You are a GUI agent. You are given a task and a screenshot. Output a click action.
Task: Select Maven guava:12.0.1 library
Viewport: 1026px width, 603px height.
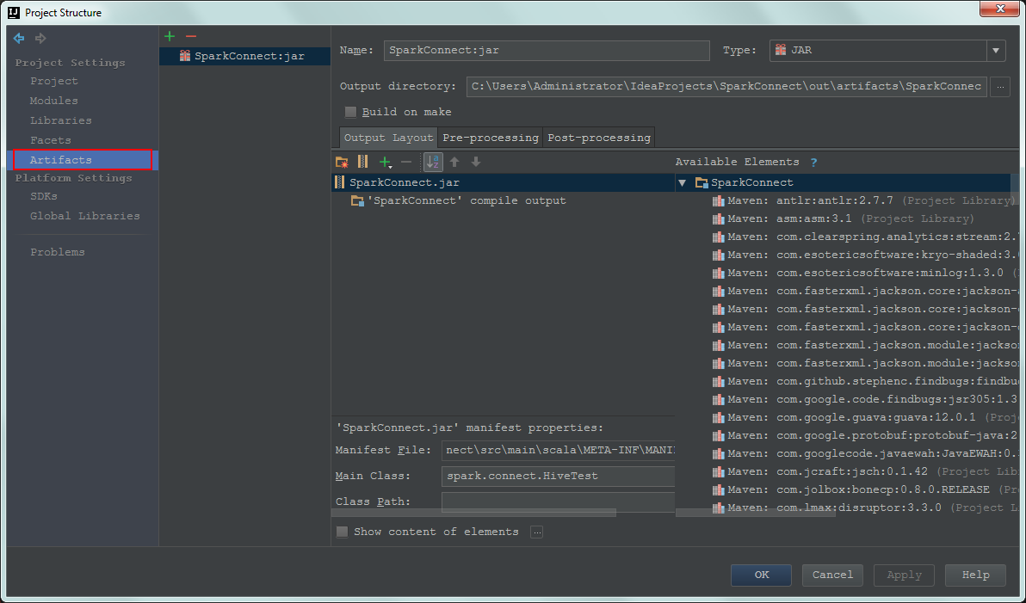click(x=865, y=418)
